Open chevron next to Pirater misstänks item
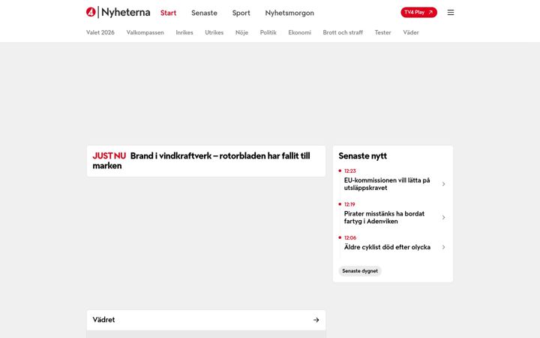The height and width of the screenshot is (338, 540). [443, 218]
